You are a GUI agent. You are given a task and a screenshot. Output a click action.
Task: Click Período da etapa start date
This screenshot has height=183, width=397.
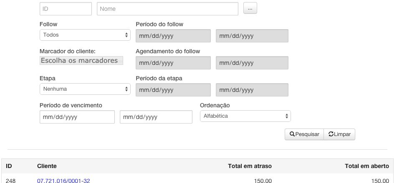tap(173, 90)
